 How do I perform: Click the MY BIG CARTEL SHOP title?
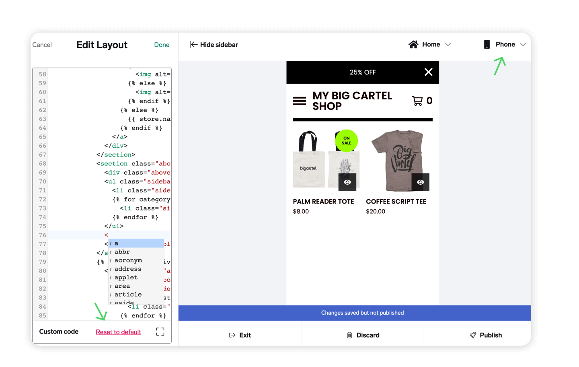click(352, 101)
